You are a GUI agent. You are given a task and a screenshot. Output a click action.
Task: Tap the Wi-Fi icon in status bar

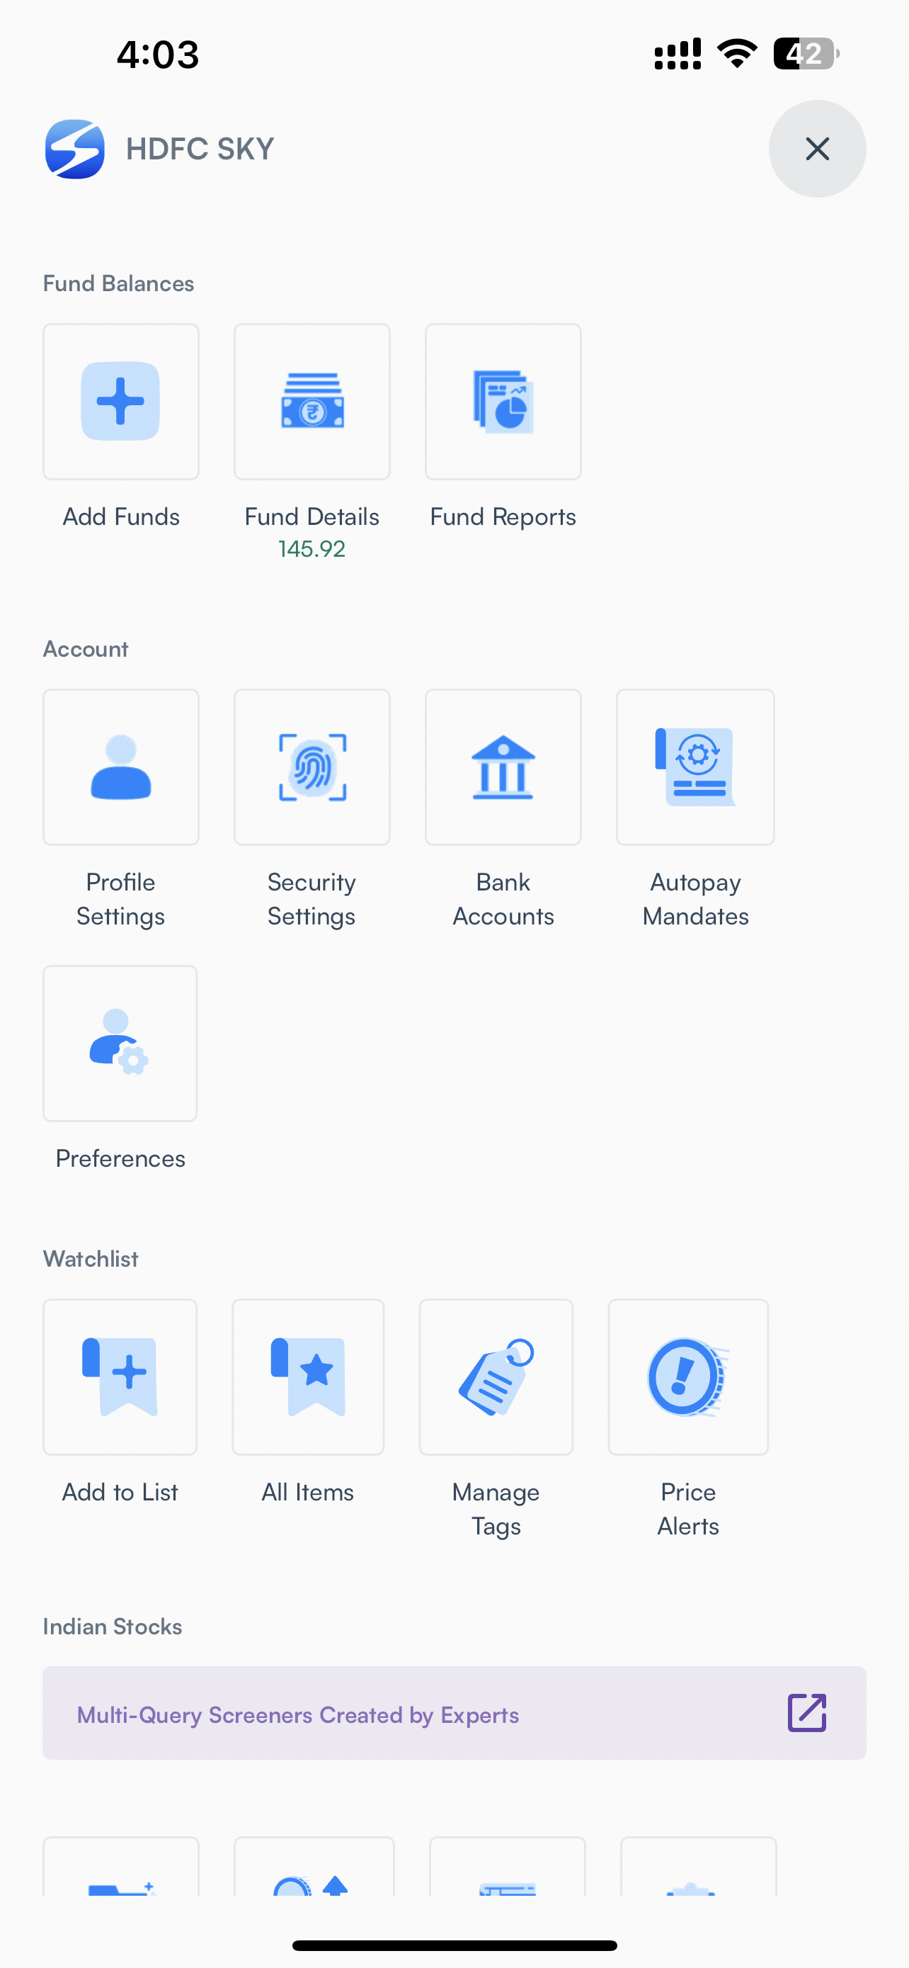tap(736, 53)
